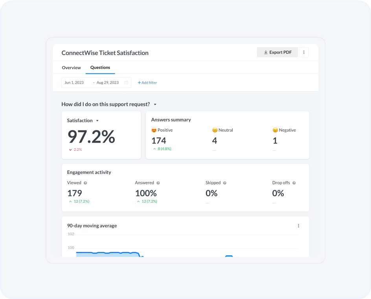371x299 pixels.
Task: Click the Engagement activity heading
Action: pos(89,172)
